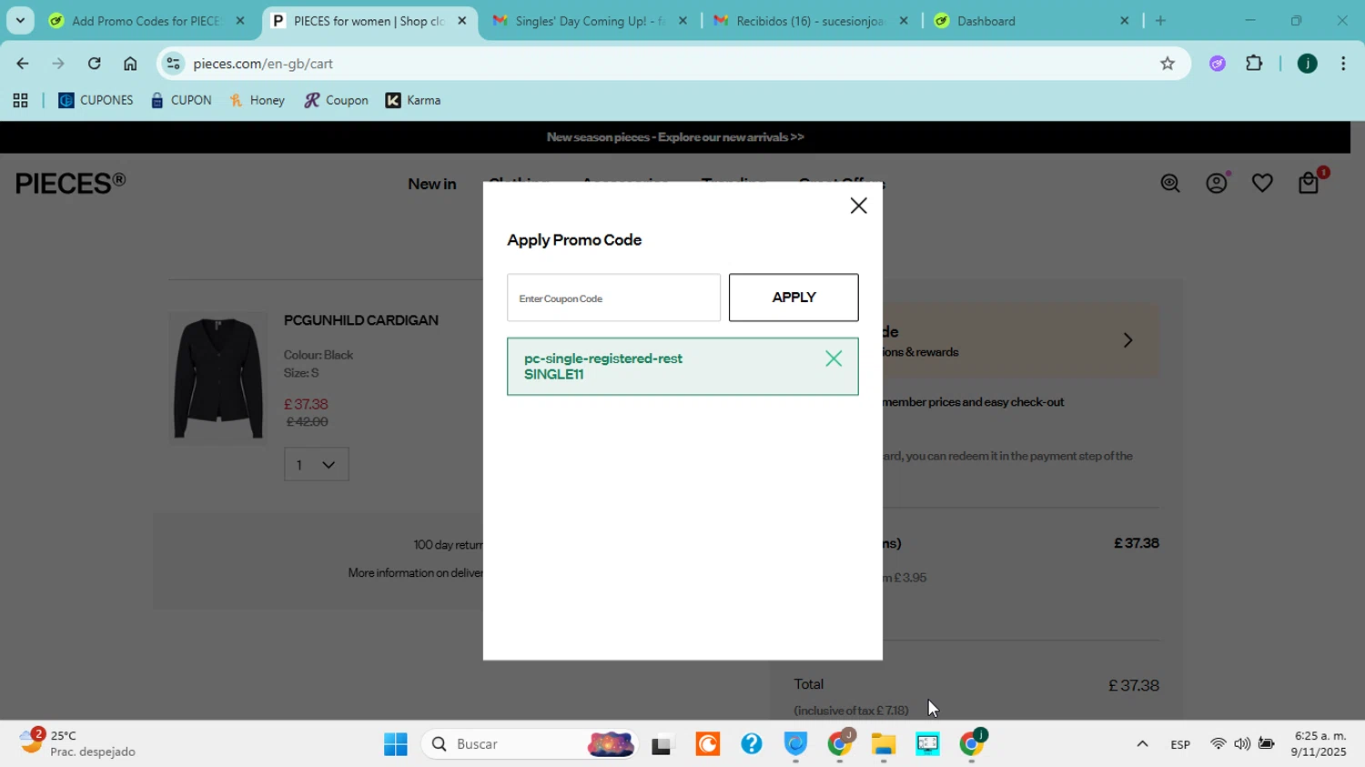
Task: Show hidden system tray icons
Action: coord(1142,744)
